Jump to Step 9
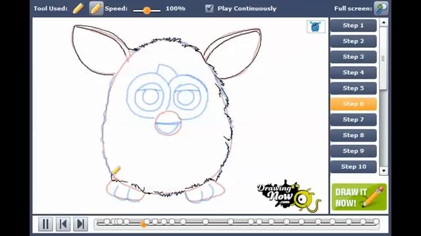421x236 pixels. click(353, 151)
